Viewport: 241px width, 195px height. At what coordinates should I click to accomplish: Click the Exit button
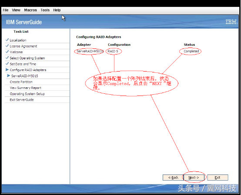coord(218,178)
